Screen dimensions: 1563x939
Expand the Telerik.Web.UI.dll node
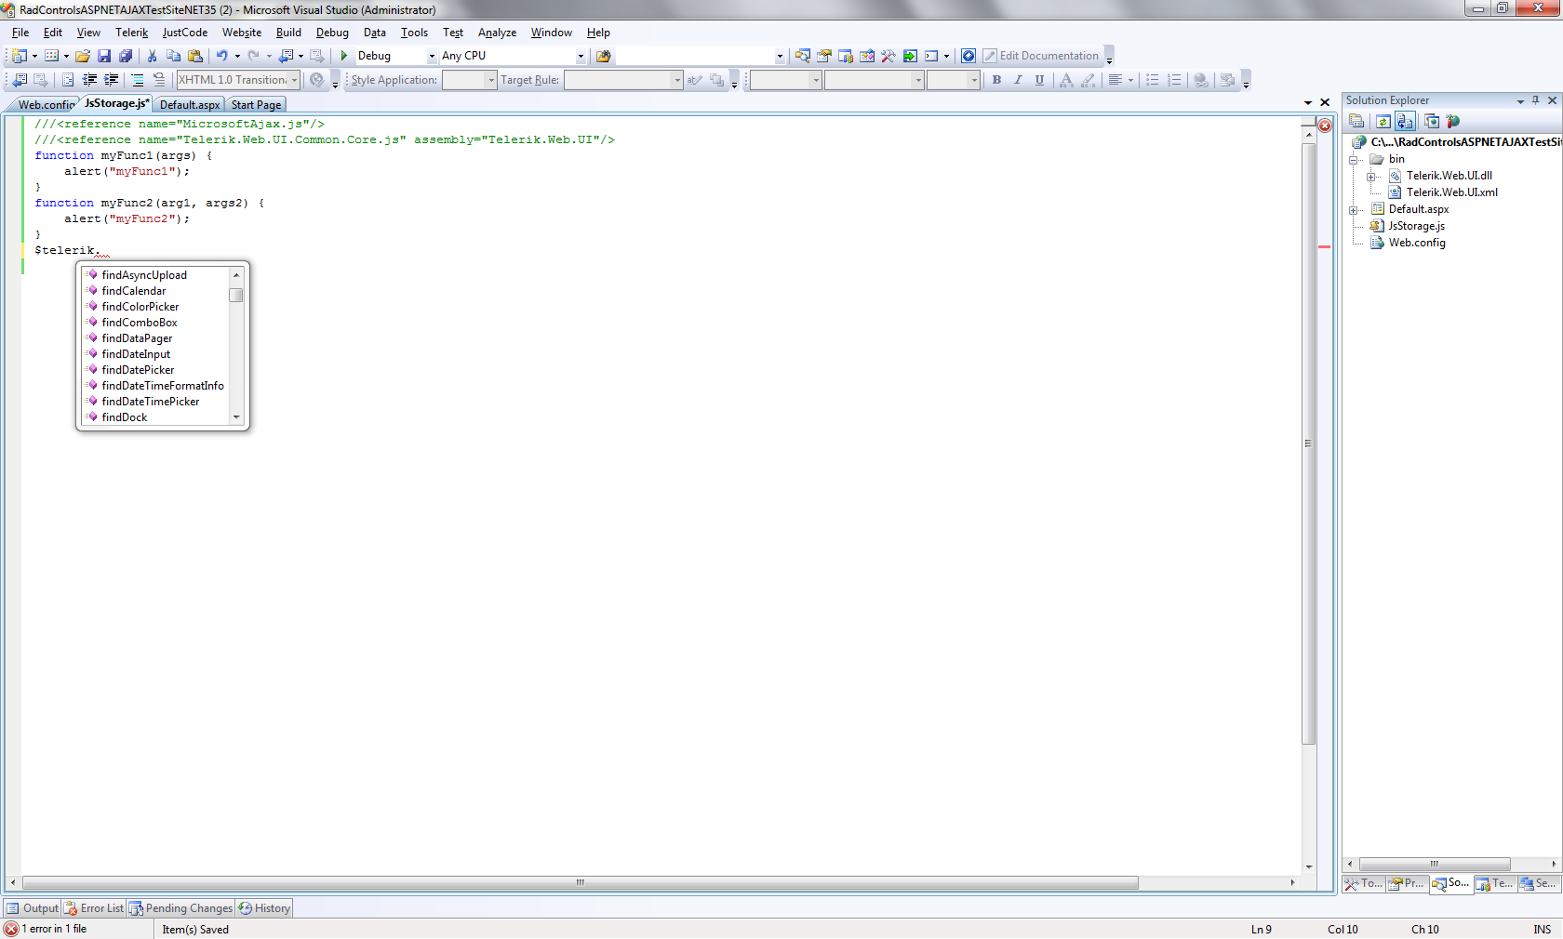pyautogui.click(x=1371, y=177)
